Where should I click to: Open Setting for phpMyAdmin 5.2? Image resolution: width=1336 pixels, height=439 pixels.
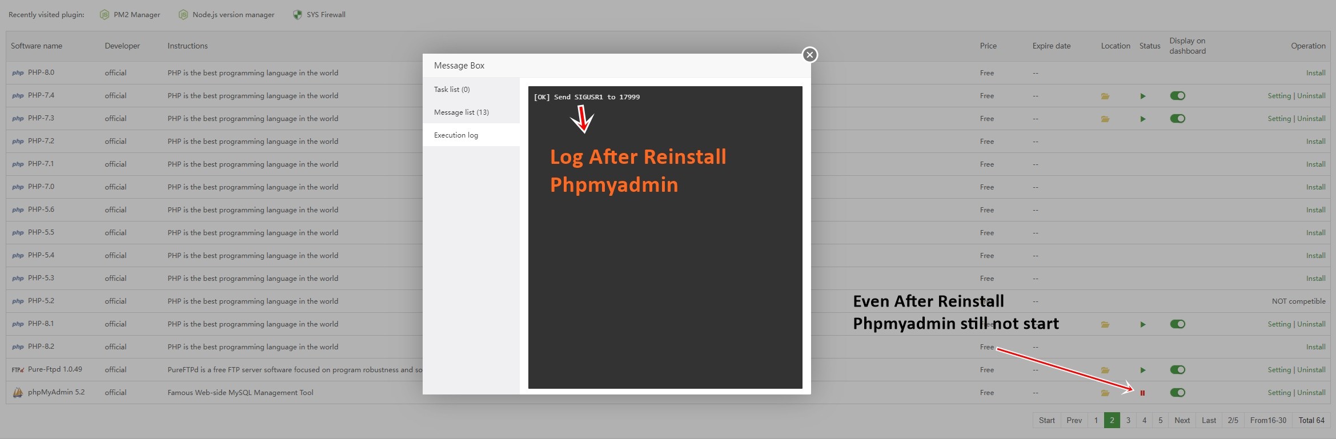(1279, 393)
